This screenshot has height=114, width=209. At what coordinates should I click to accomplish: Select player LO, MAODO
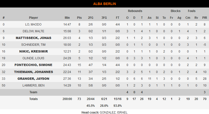(33, 24)
